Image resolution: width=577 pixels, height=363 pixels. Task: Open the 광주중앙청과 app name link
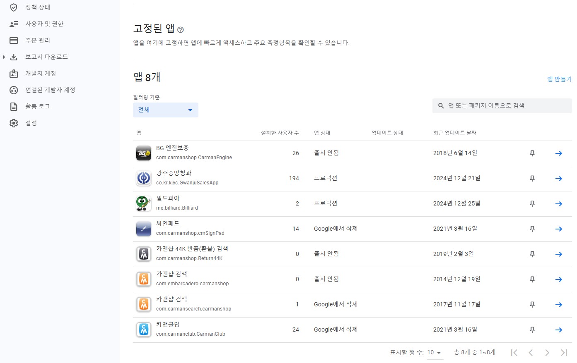(x=174, y=173)
